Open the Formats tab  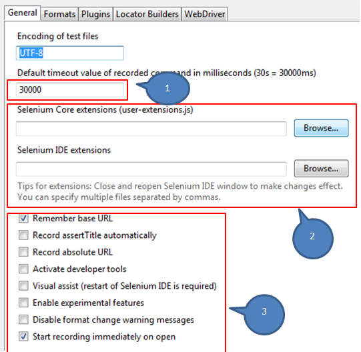point(59,14)
